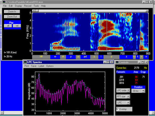
Task: Click the vertical cursor line in the spectrogram
Action: 107,32
